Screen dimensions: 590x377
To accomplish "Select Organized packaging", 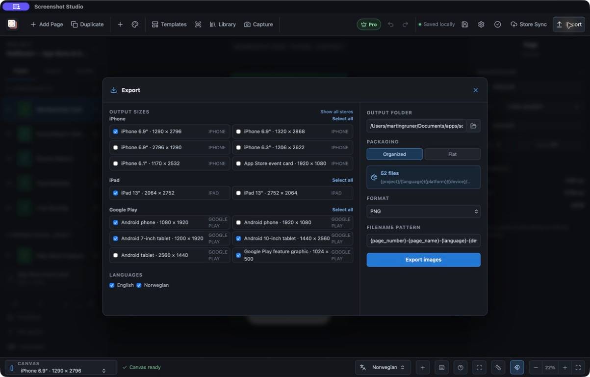I will [x=394, y=154].
